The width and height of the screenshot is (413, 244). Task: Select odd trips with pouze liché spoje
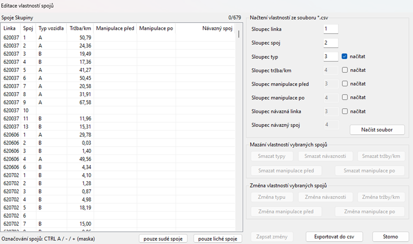(218, 239)
